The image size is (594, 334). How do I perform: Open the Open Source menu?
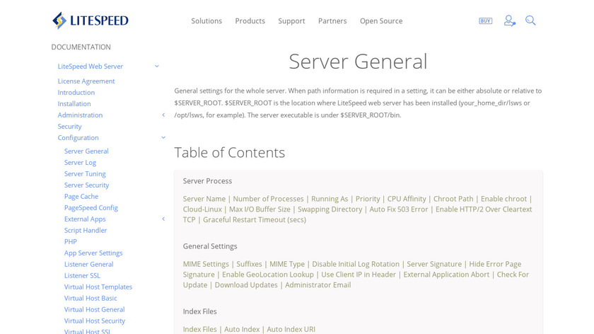380,21
